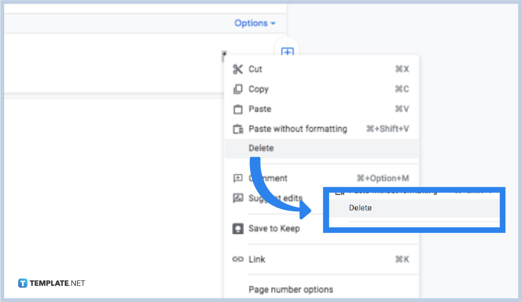This screenshot has height=302, width=522.
Task: Select the Paste clipboard icon
Action: pyautogui.click(x=237, y=109)
